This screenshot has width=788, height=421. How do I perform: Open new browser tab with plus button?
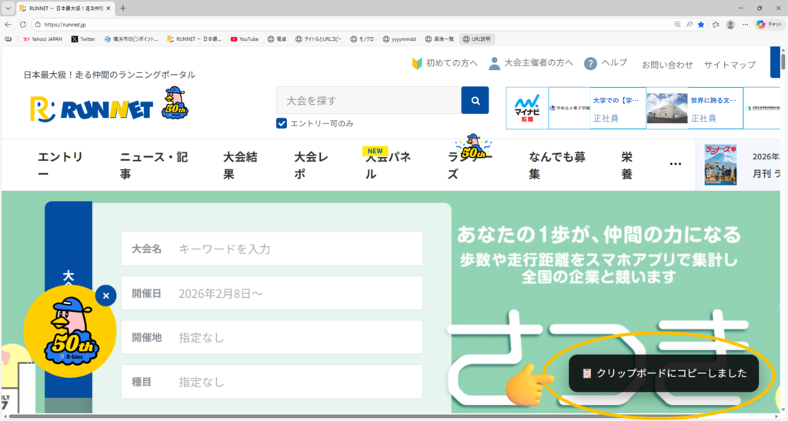[123, 8]
